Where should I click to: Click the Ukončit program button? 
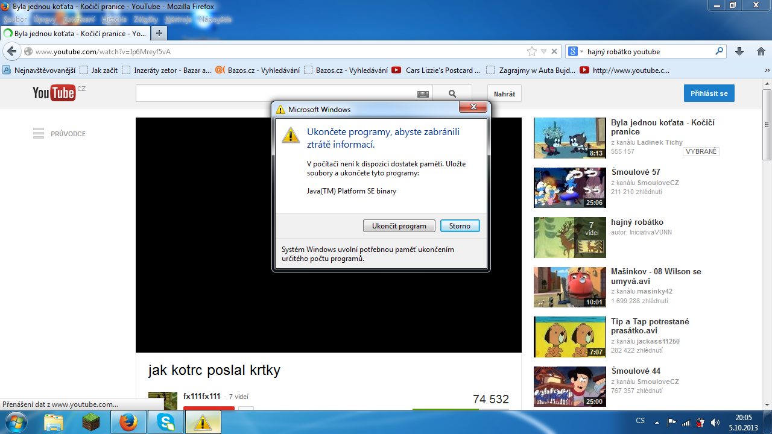[399, 226]
